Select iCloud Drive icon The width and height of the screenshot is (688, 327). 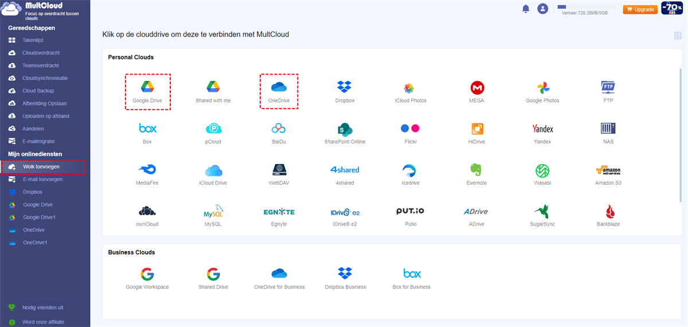click(x=213, y=170)
